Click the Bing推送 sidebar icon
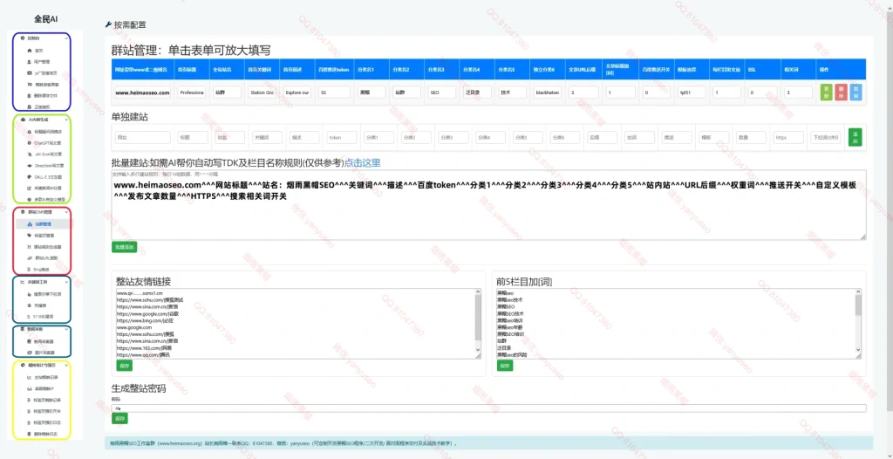This screenshot has height=459, width=893. (x=29, y=269)
